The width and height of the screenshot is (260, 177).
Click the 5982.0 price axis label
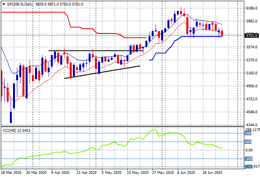click(252, 21)
